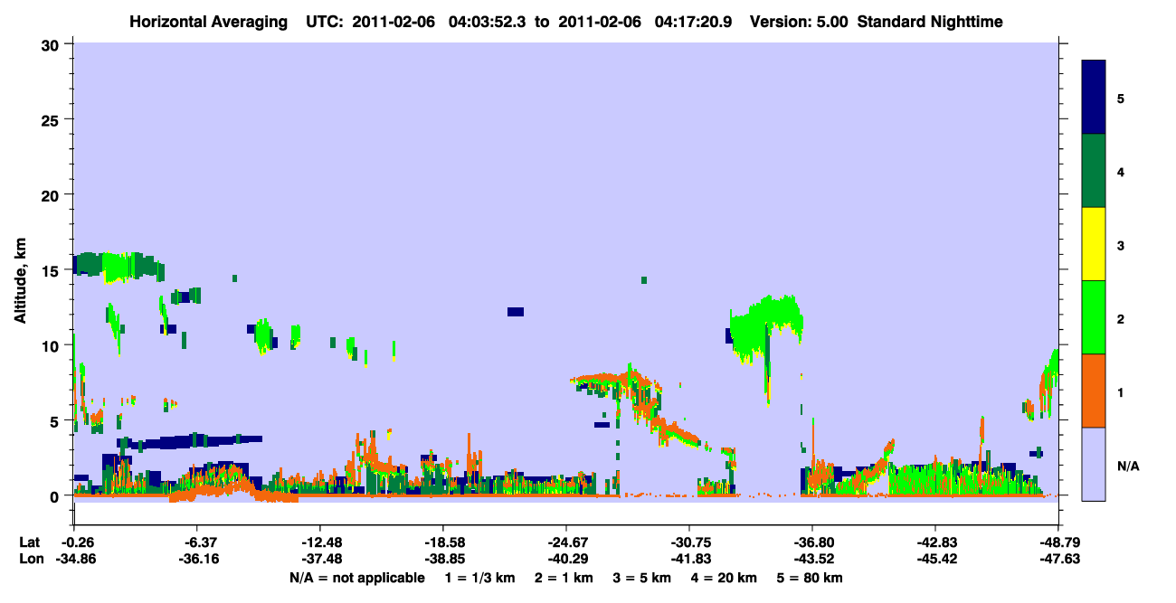Click the dark blue colorbar segment labeled 5
Image resolution: width=1176 pixels, height=603 pixels.
1094,98
